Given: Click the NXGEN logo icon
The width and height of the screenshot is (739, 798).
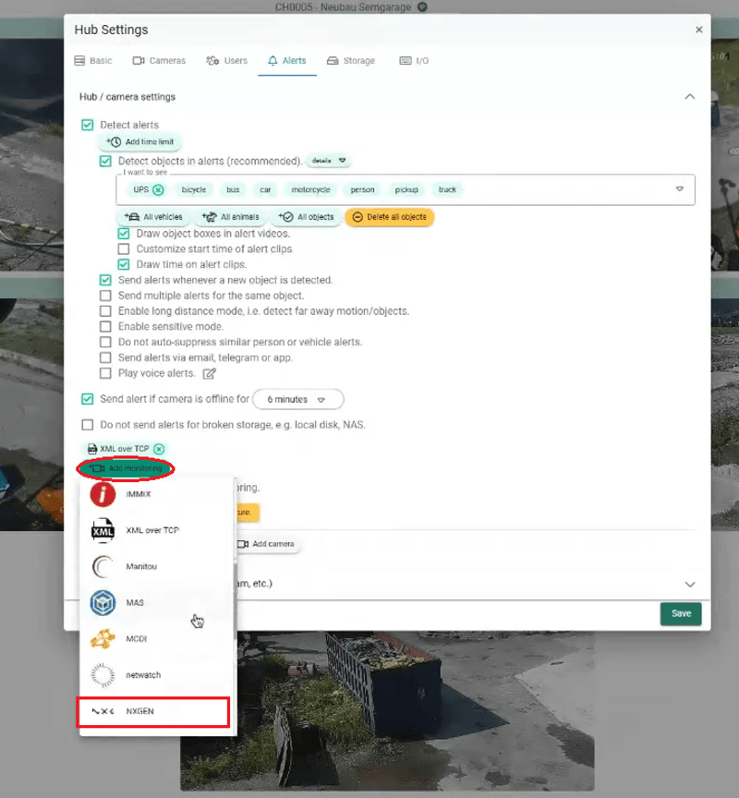Looking at the screenshot, I should tap(103, 711).
